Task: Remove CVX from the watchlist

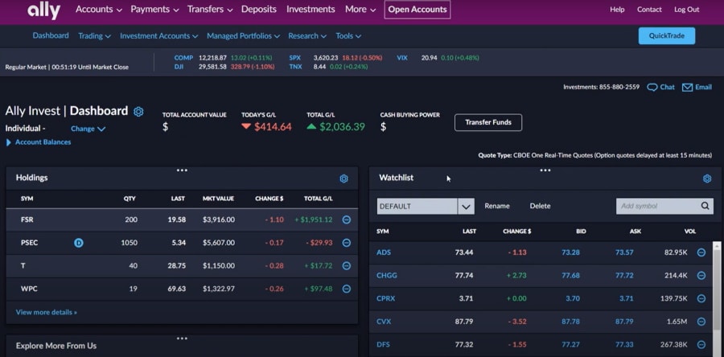Action: point(701,322)
